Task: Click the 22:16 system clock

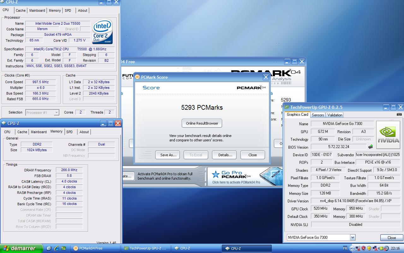Action: point(395,248)
